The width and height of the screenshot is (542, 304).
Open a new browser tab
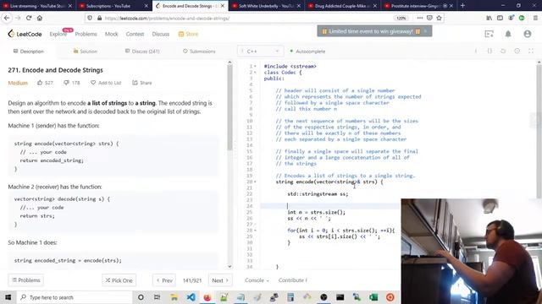coord(462,6)
